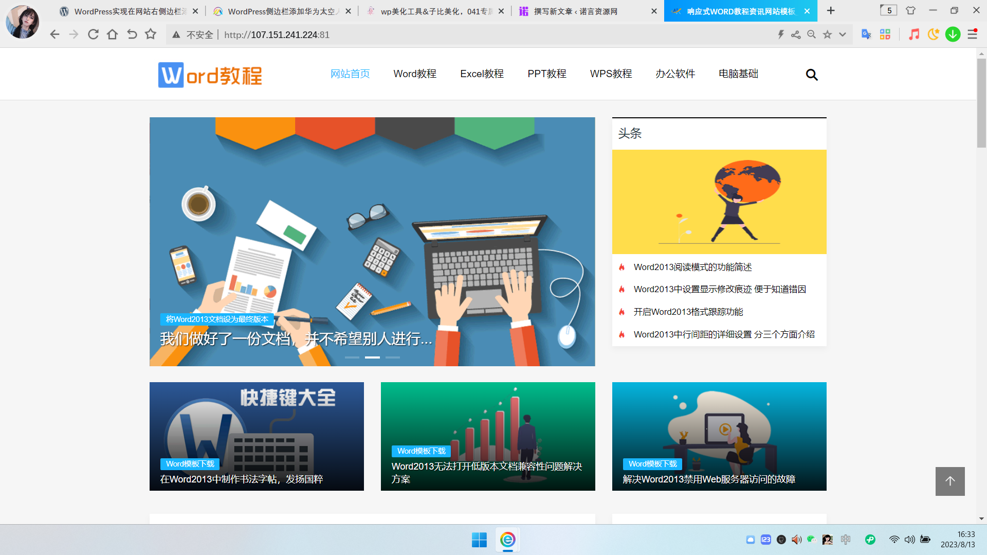Open the colorful apps grid extension icon
Viewport: 987px width, 555px height.
tap(885, 34)
